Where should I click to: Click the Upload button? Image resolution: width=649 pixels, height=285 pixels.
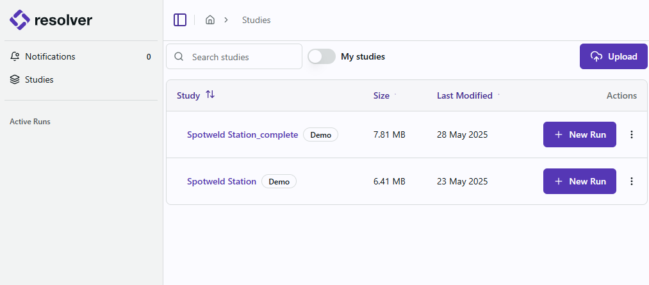(613, 56)
